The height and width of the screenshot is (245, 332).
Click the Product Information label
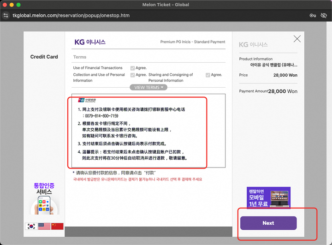(256, 59)
